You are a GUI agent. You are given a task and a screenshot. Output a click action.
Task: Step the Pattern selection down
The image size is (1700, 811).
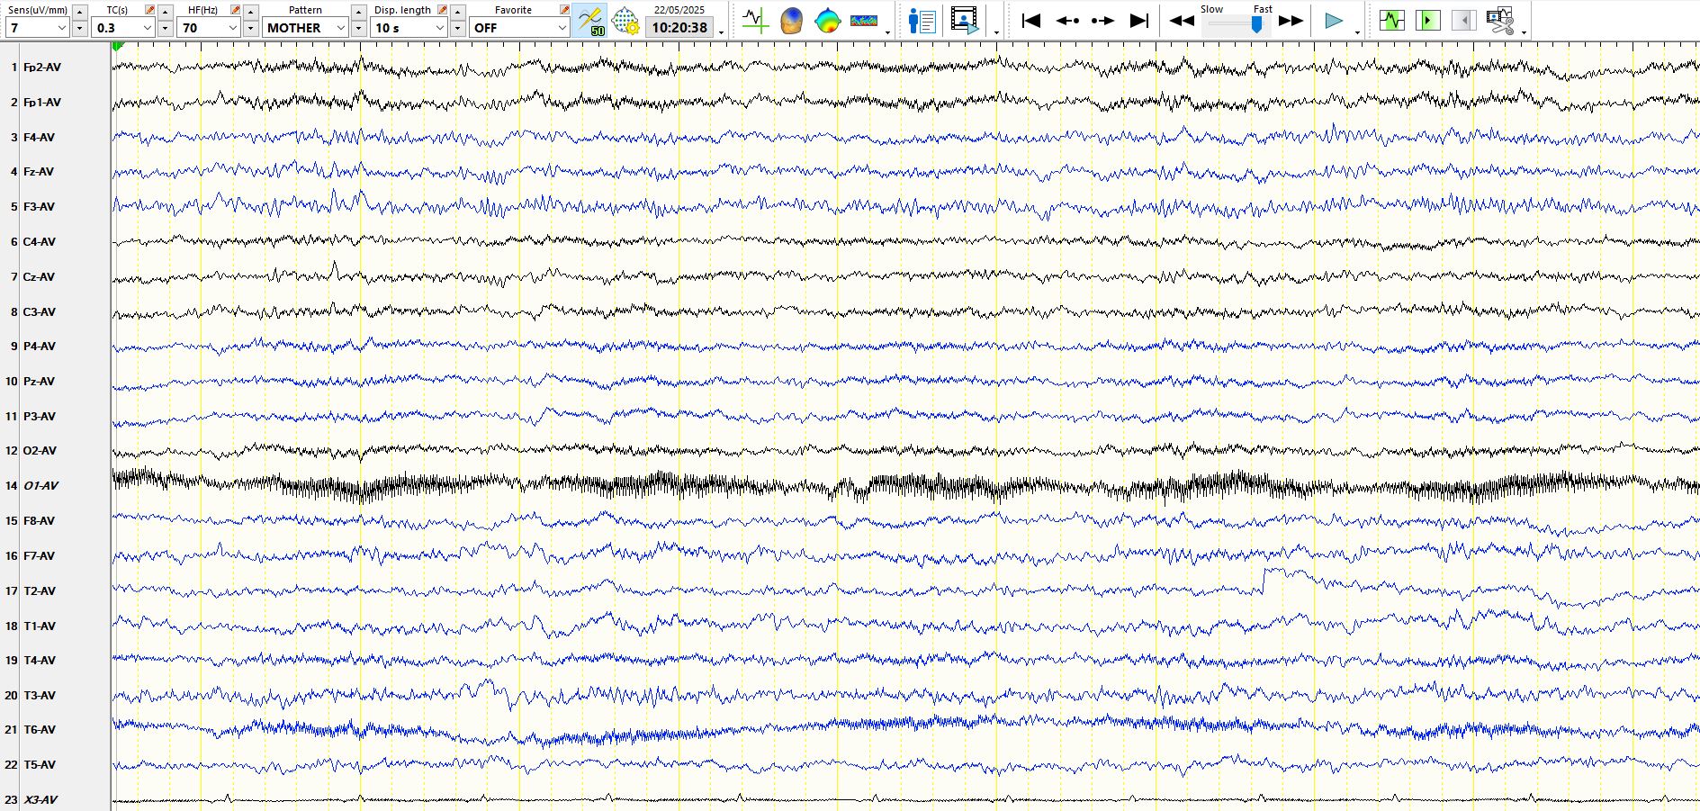pos(358,29)
